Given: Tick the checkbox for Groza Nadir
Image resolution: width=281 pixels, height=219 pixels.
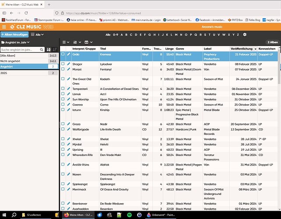Looking at the screenshot, I should pos(63,124).
